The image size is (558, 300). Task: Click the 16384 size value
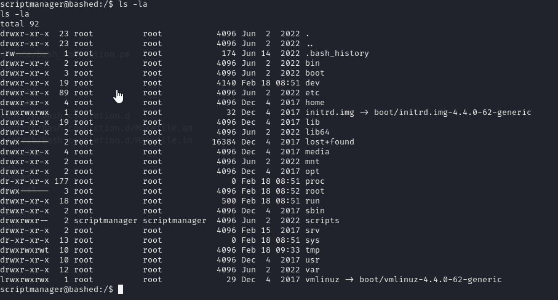224,142
